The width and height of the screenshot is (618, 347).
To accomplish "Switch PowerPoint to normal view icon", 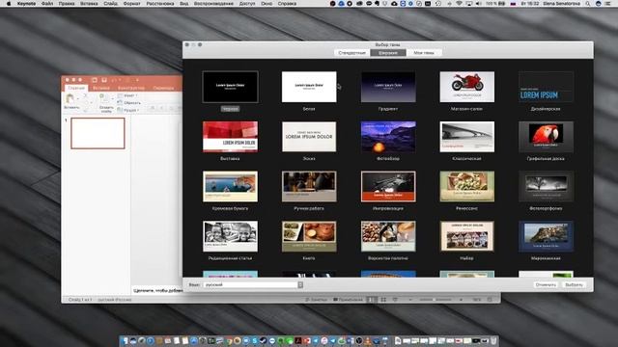I will click(x=371, y=300).
